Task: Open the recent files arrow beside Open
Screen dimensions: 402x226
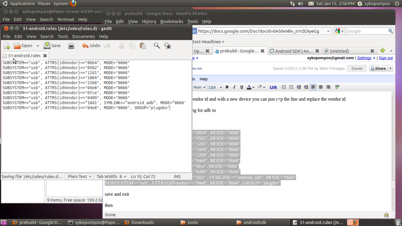Action: (x=38, y=46)
